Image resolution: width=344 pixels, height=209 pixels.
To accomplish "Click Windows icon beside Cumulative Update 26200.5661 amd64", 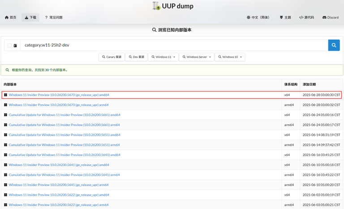I will (x=5, y=115).
